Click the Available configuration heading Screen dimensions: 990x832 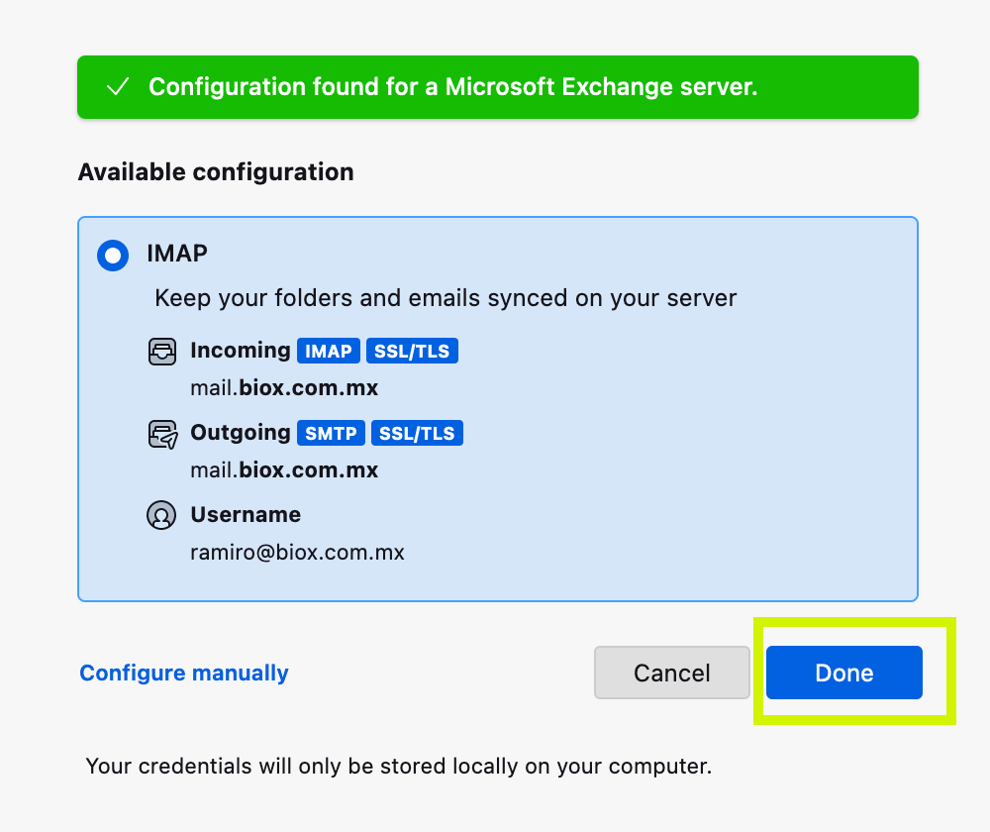click(216, 172)
